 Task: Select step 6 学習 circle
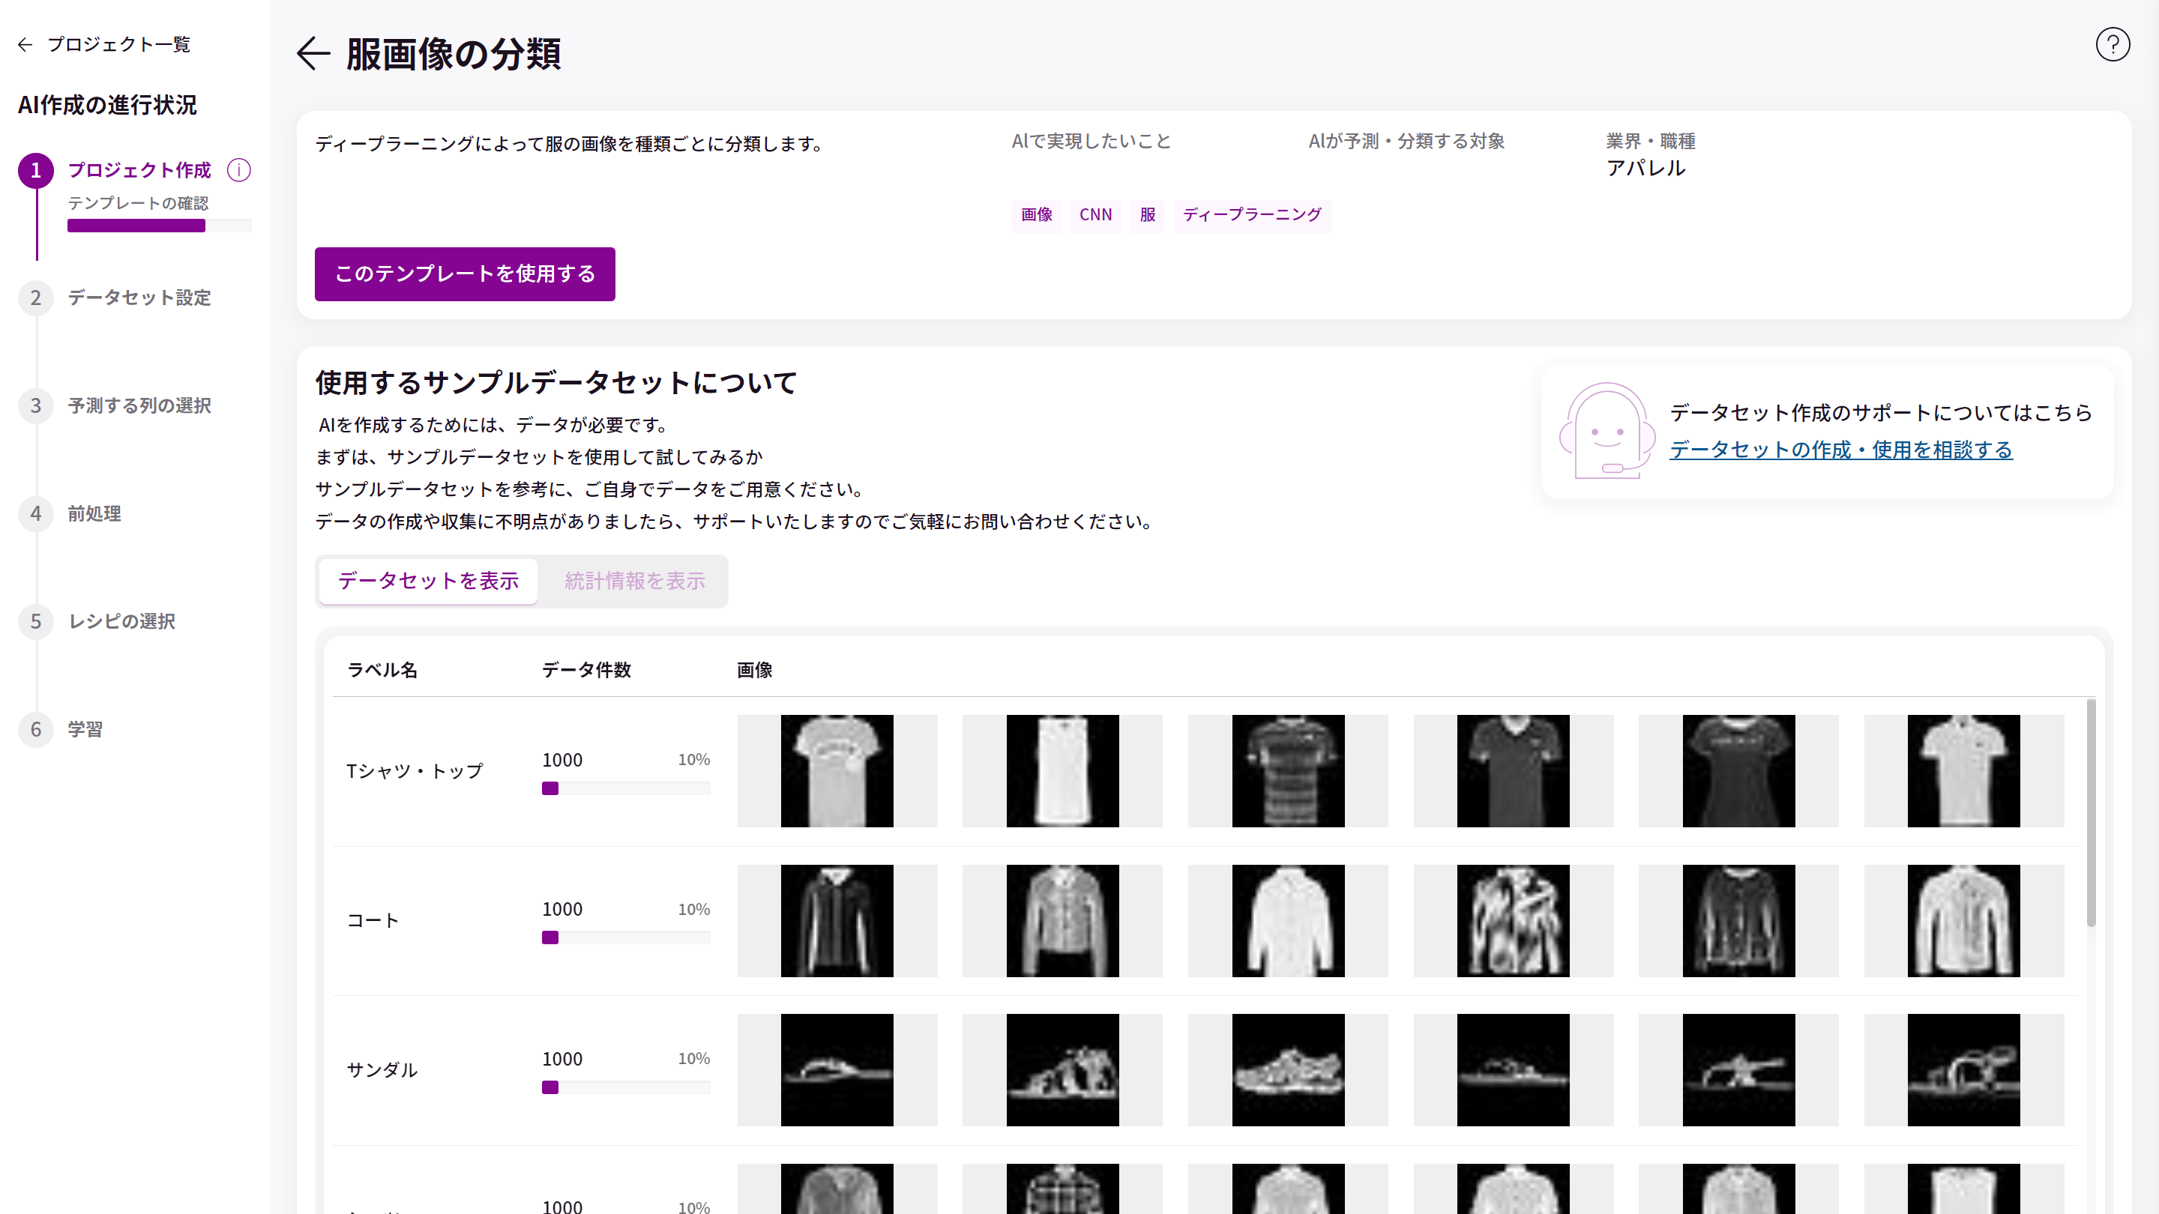(x=35, y=730)
